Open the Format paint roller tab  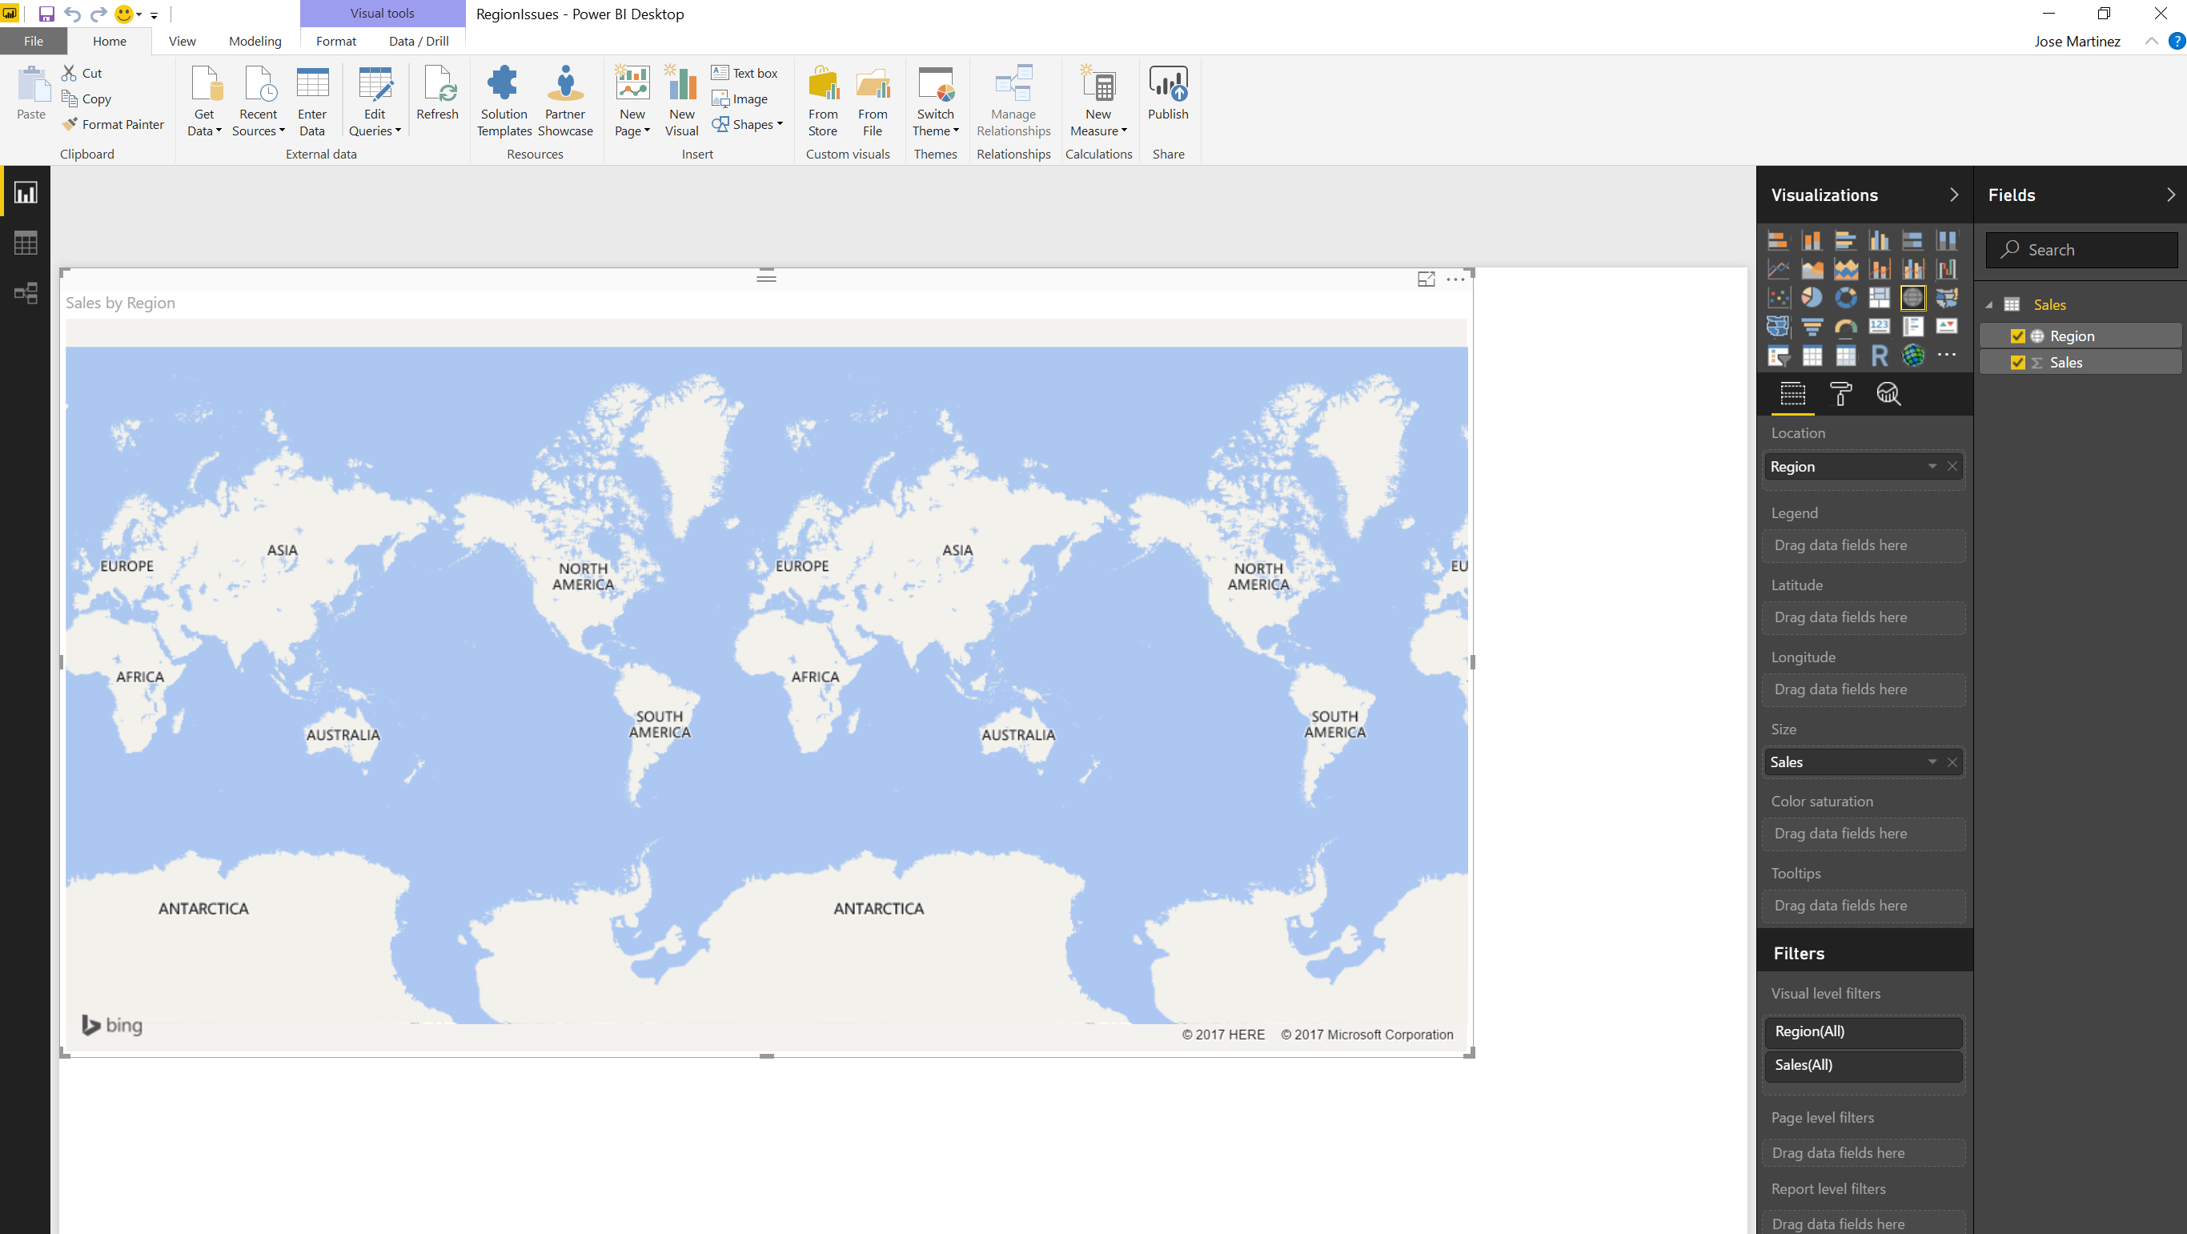[x=1840, y=394]
